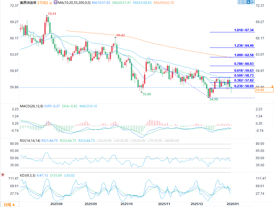
Task: Click the MA200:62.50 value
Action: (164, 3)
